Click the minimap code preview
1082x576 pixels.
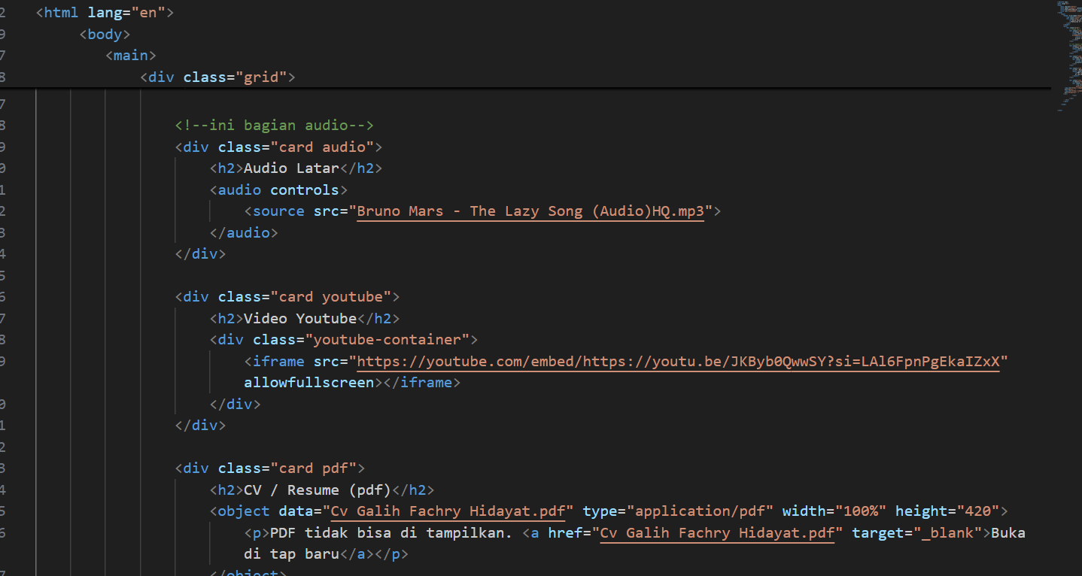click(x=1068, y=53)
